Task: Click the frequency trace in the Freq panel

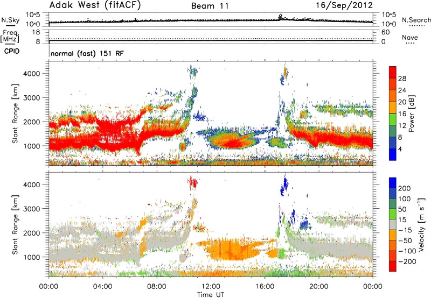Action: coord(211,41)
